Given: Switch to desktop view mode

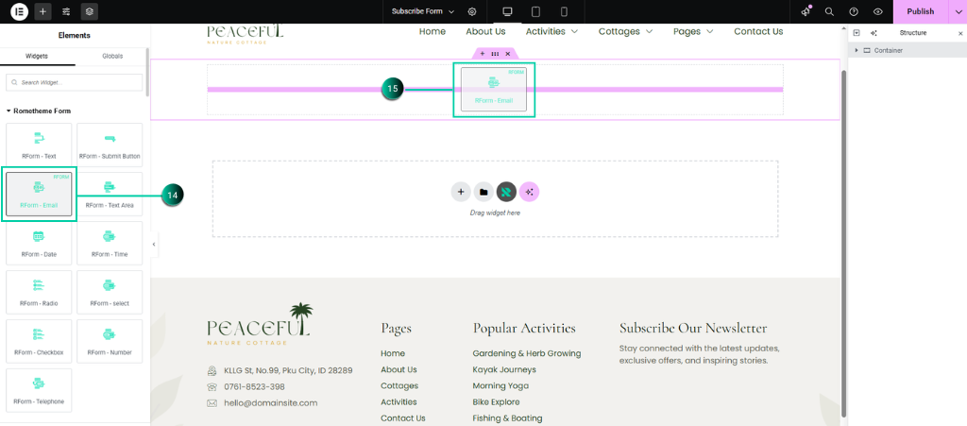Looking at the screenshot, I should coord(507,11).
